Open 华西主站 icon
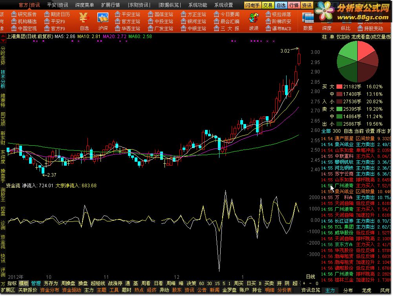The width and height of the screenshot is (393, 296). coord(127,28)
